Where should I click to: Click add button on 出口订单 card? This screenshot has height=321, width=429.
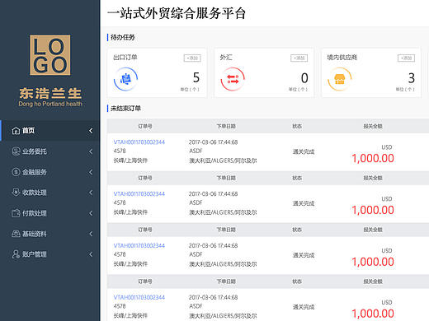tap(192, 58)
